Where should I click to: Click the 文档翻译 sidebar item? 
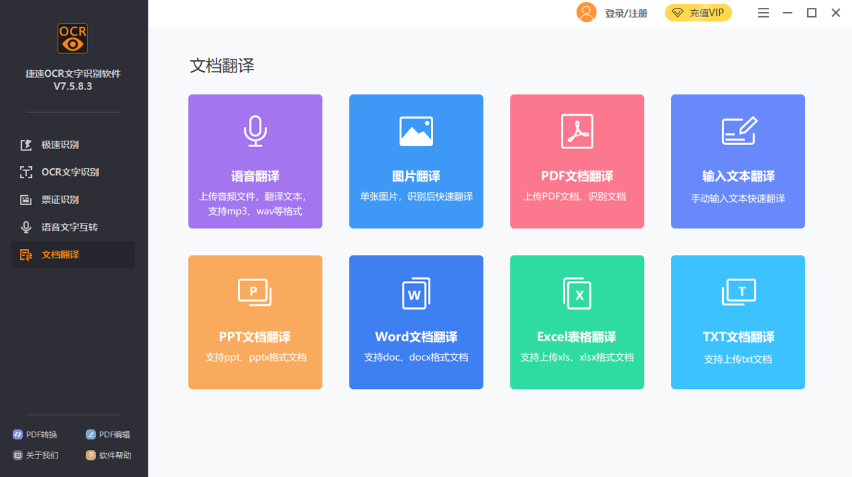(73, 255)
